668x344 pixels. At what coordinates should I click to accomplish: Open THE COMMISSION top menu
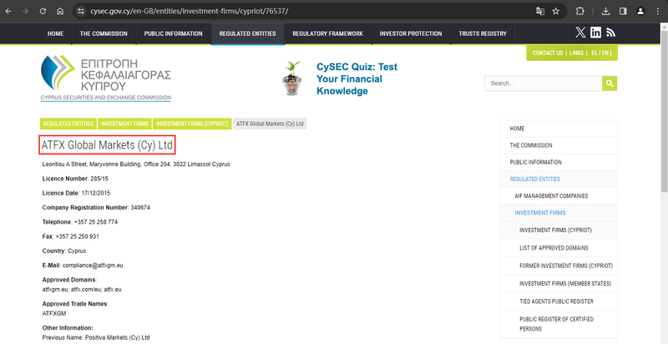(x=104, y=33)
